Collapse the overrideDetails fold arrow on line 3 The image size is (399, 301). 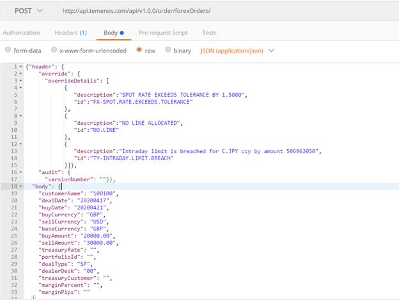tap(21, 81)
